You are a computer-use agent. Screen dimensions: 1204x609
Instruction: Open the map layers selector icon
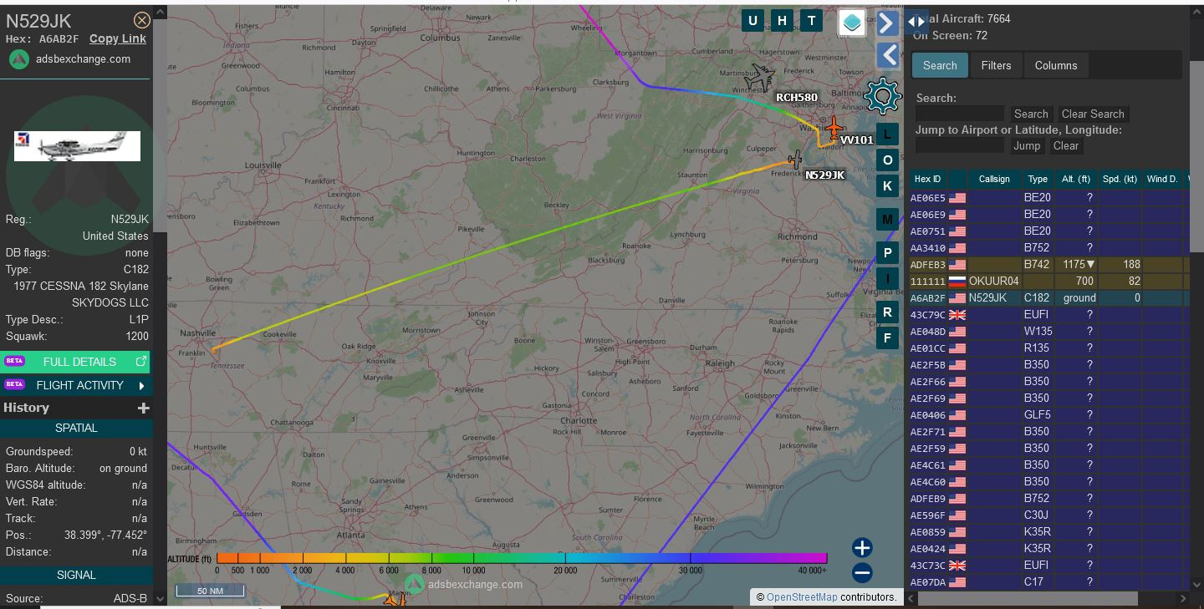[x=852, y=23]
